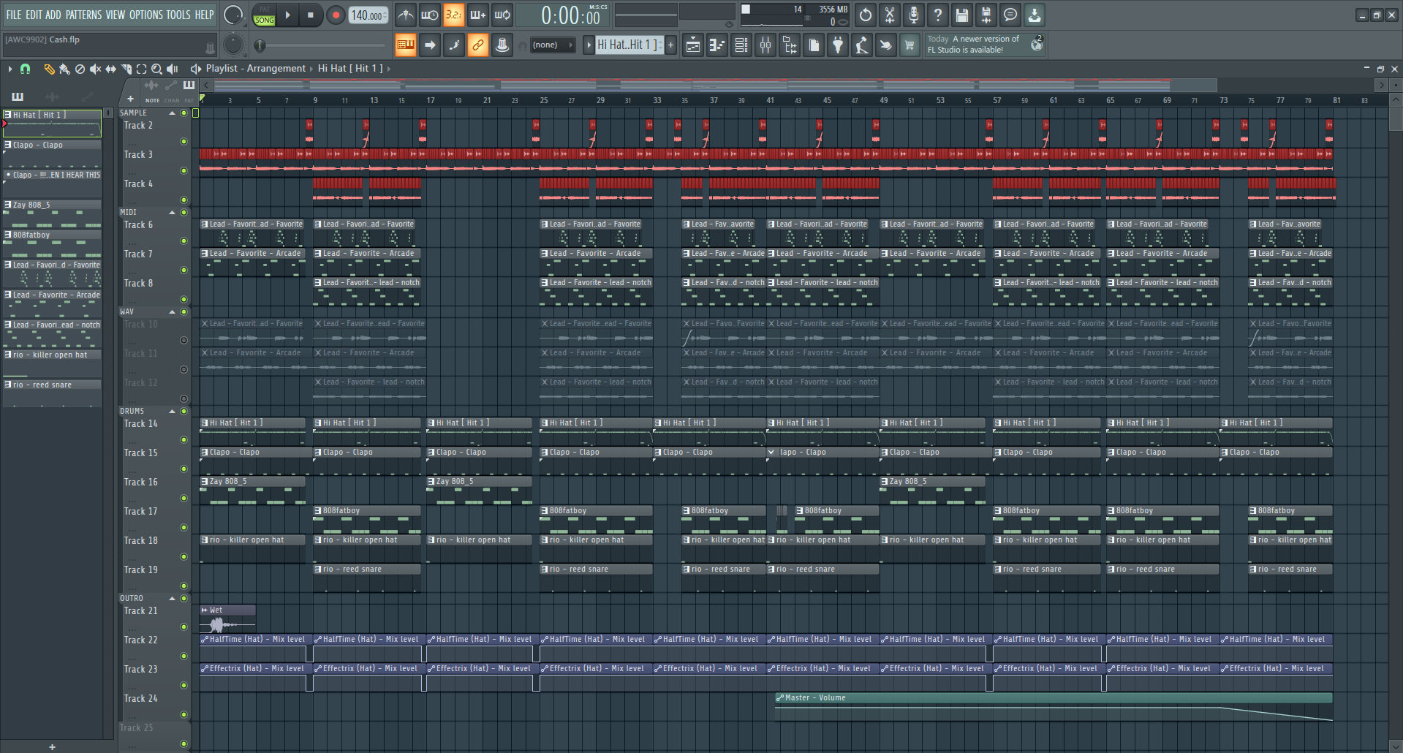The width and height of the screenshot is (1403, 753).
Task: Start playback with Play button
Action: click(x=287, y=15)
